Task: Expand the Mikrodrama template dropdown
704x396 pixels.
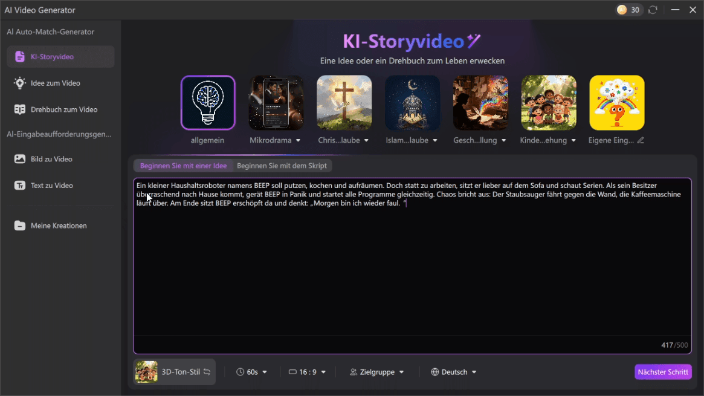Action: [297, 140]
